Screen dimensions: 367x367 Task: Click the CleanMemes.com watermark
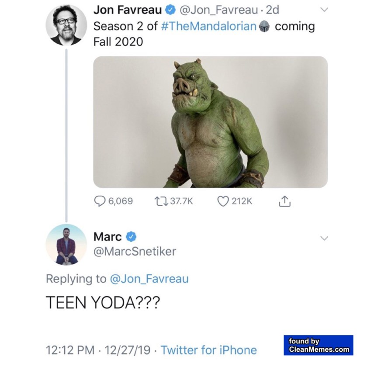(x=319, y=345)
